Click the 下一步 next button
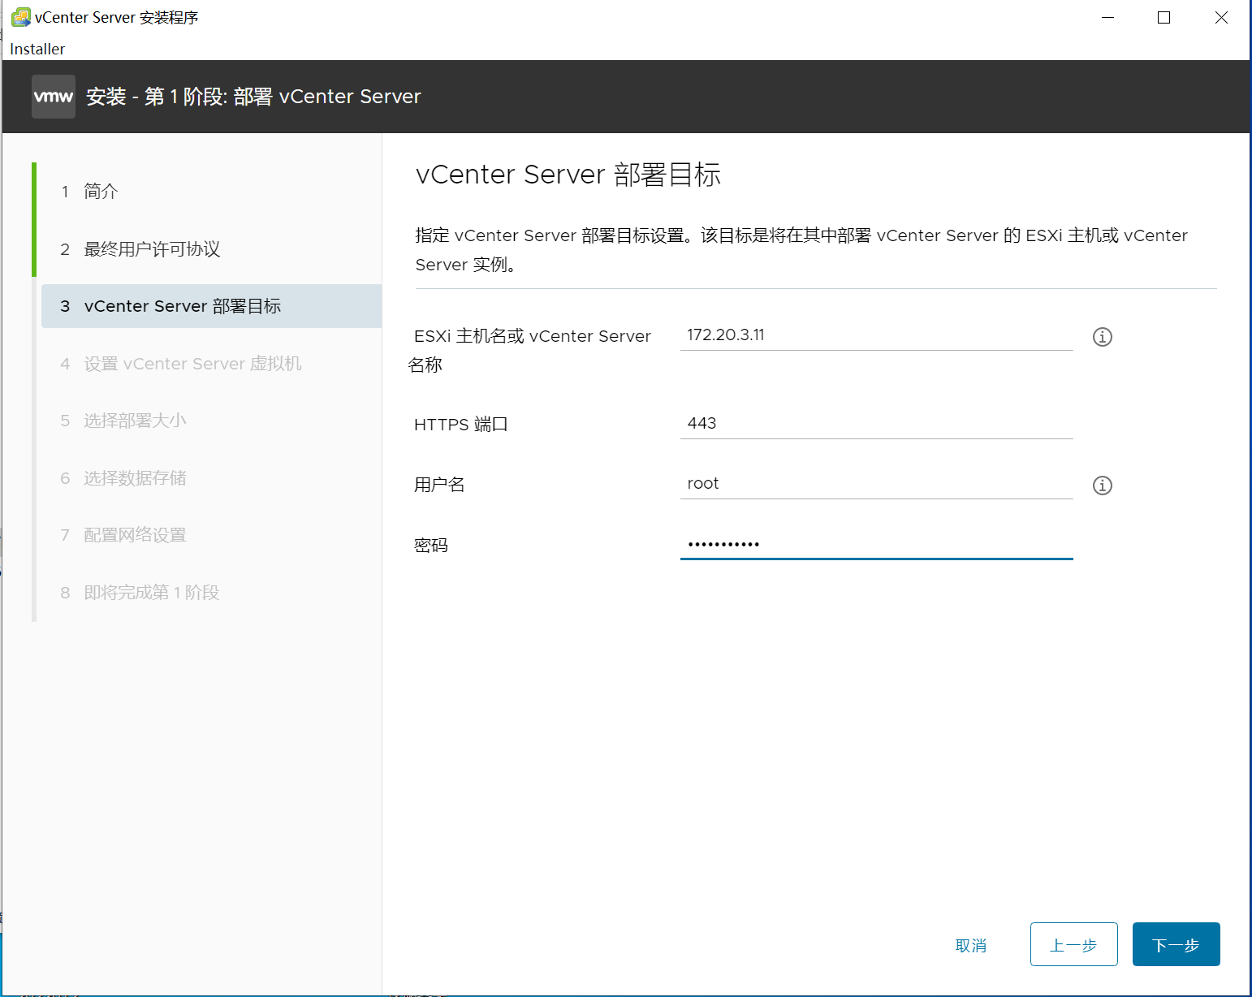The height and width of the screenshot is (997, 1252). 1176,945
